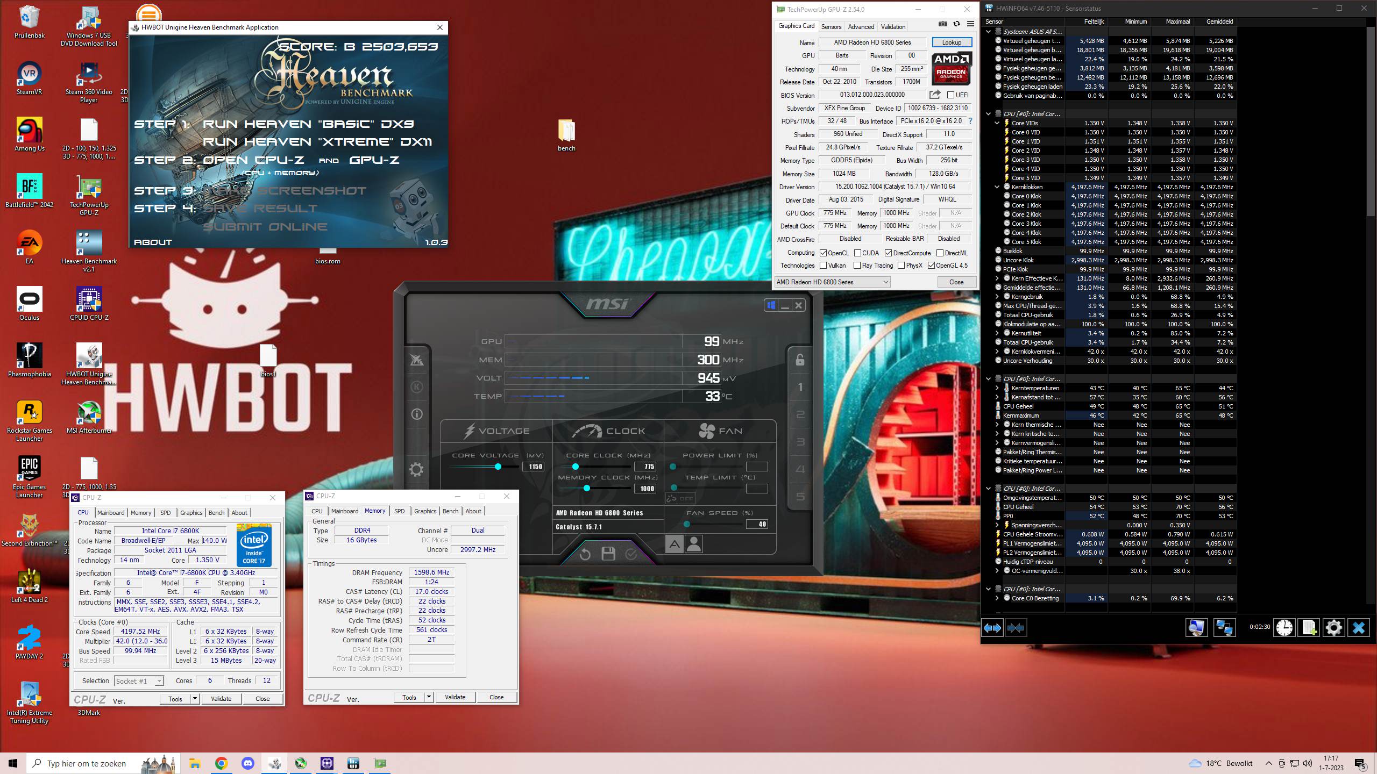Viewport: 1377px width, 774px height.
Task: Click Lookup button in GPU-Z
Action: (952, 42)
